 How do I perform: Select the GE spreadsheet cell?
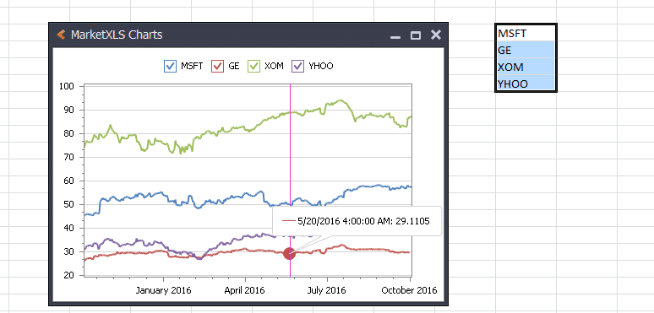526,50
